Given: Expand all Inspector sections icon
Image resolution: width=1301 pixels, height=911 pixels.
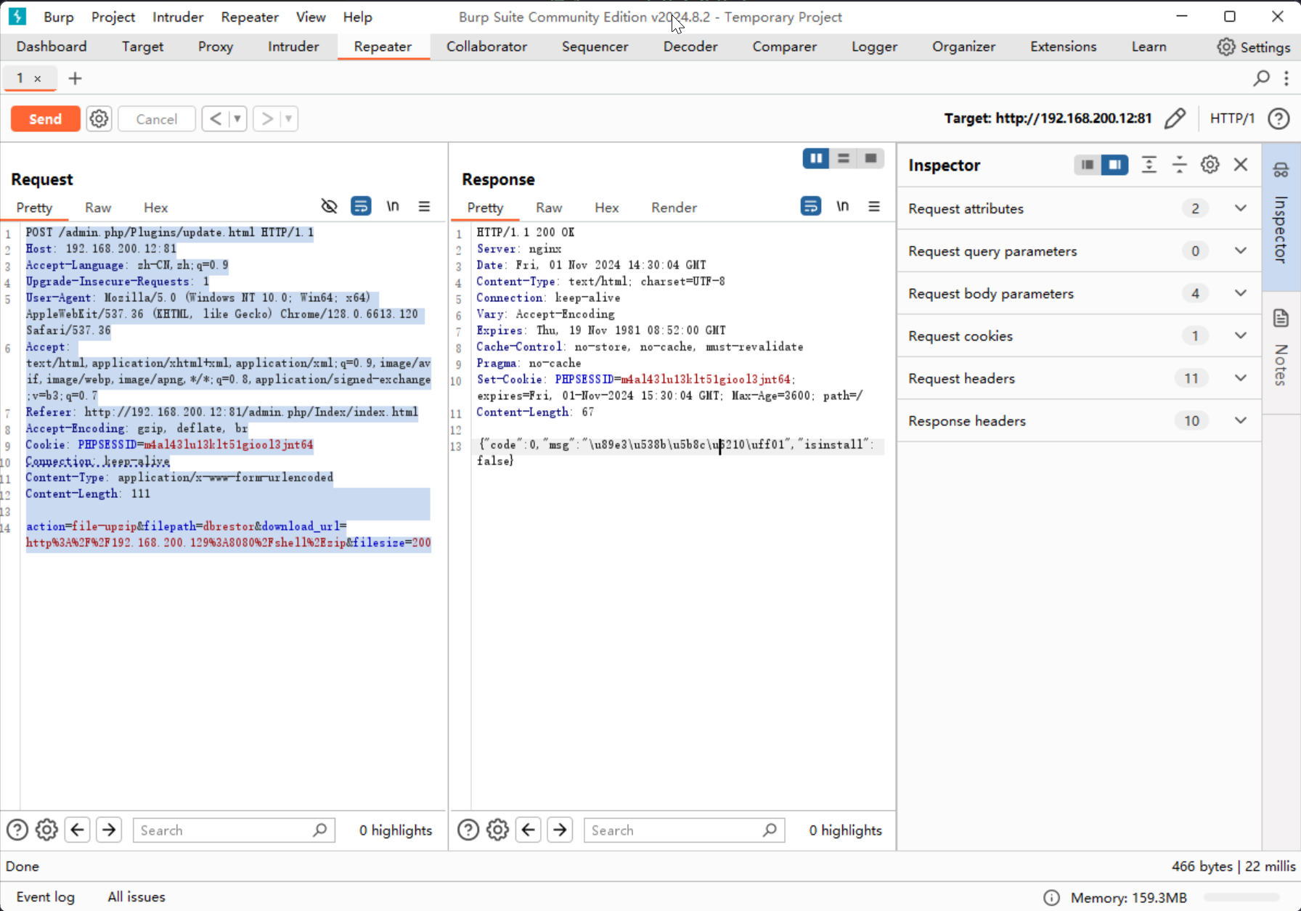Looking at the screenshot, I should (x=1149, y=165).
